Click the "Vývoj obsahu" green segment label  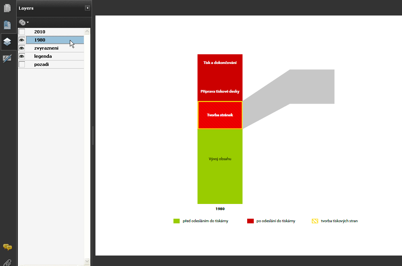(x=220, y=159)
